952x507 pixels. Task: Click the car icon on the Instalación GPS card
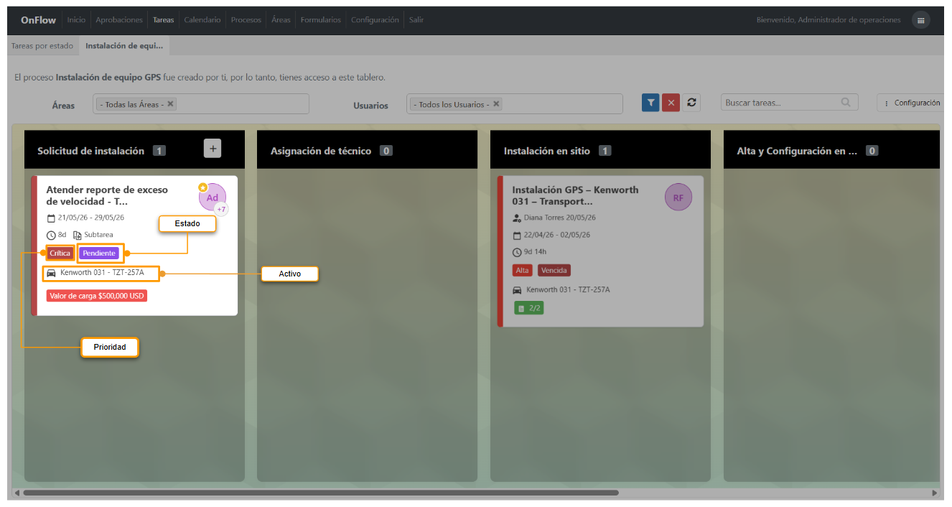click(517, 290)
